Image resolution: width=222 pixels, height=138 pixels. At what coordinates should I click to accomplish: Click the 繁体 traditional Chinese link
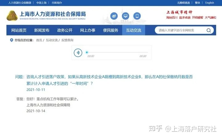point(198,3)
